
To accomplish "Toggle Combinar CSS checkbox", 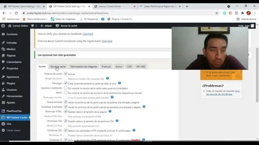I will coord(66,130).
